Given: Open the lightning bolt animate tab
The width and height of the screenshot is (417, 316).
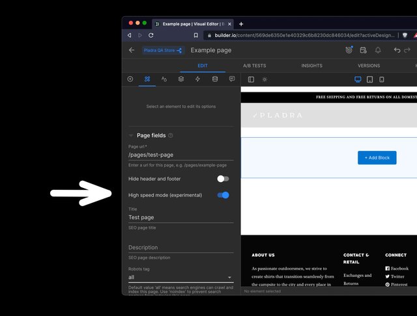Looking at the screenshot, I should pyautogui.click(x=197, y=79).
